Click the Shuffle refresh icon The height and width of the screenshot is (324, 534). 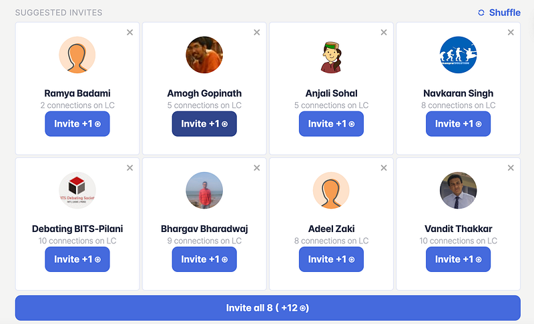pos(481,13)
